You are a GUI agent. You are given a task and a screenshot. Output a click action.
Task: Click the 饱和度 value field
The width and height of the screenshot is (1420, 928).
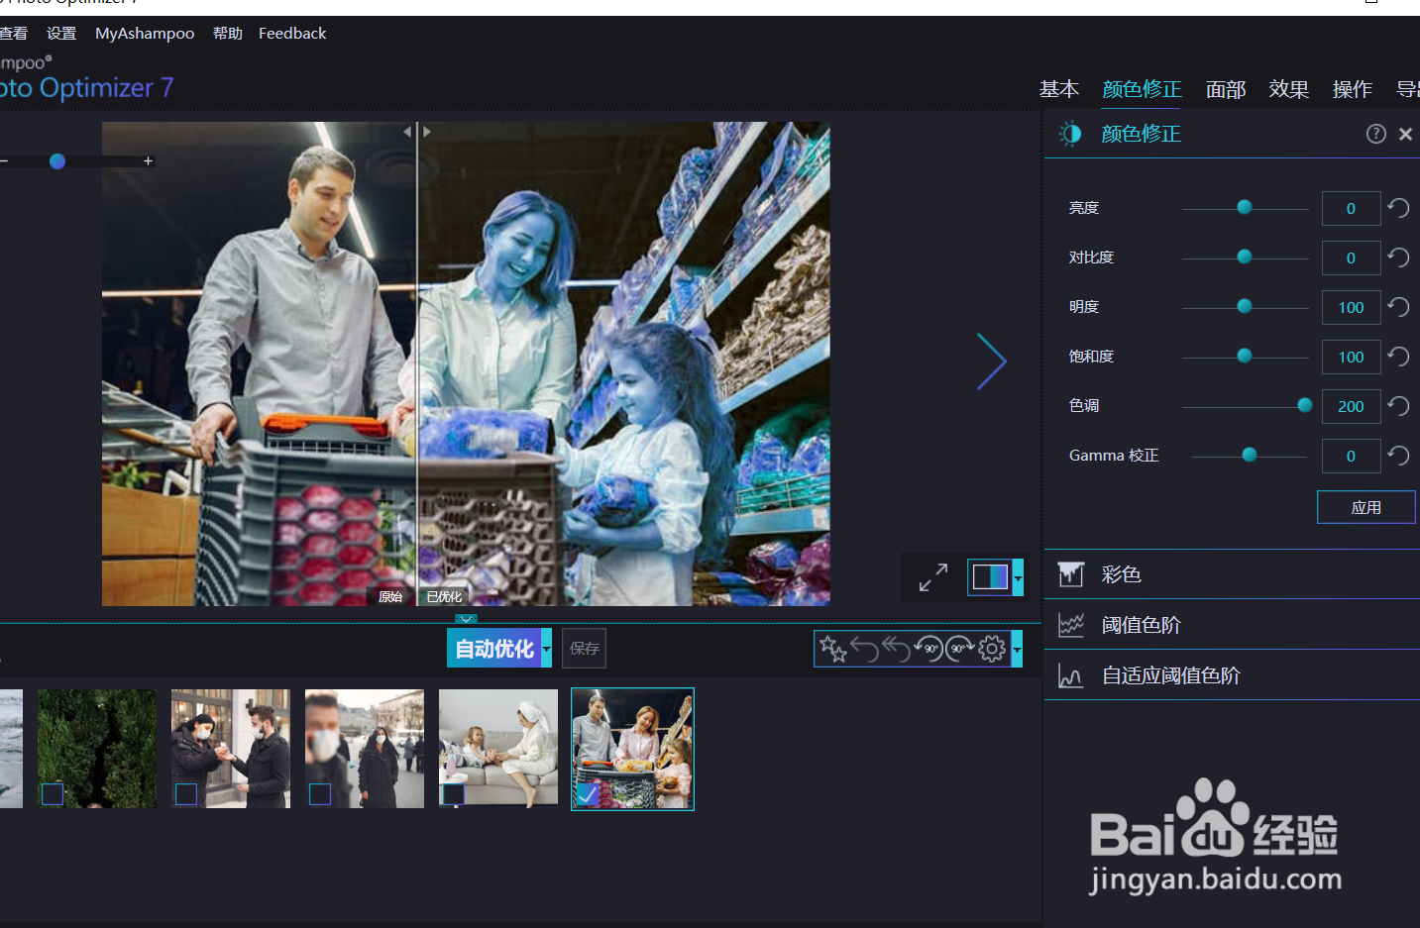[1351, 357]
